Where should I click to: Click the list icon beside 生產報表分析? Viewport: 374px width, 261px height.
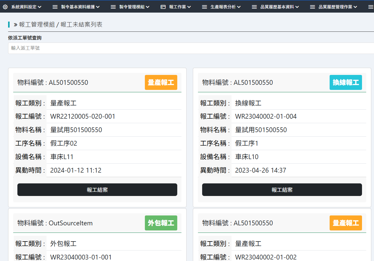(204, 7)
